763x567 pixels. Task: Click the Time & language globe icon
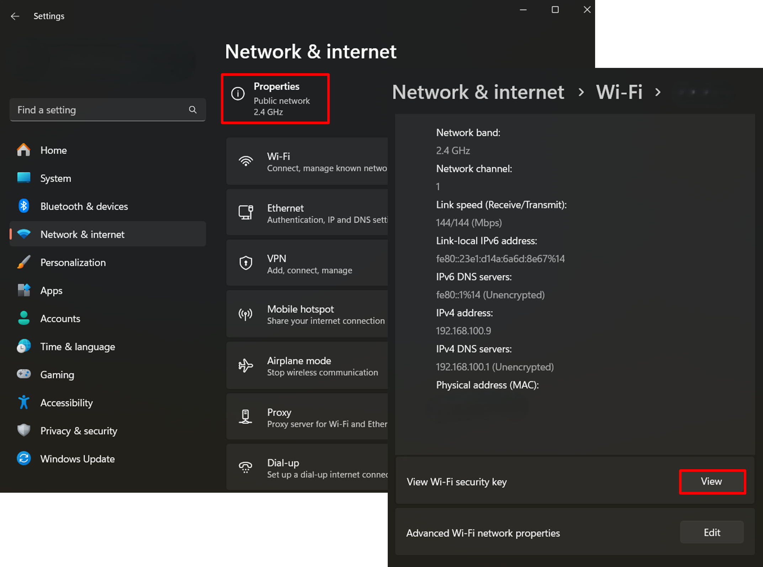[24, 346]
